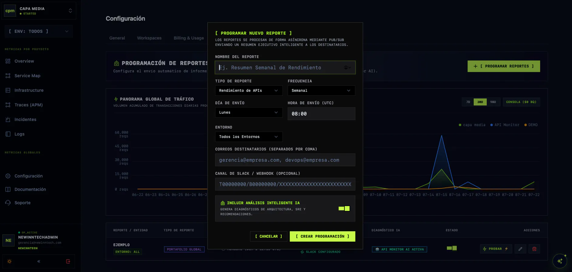Toggle capa media legend series
This screenshot has width=572, height=272.
tap(472, 125)
